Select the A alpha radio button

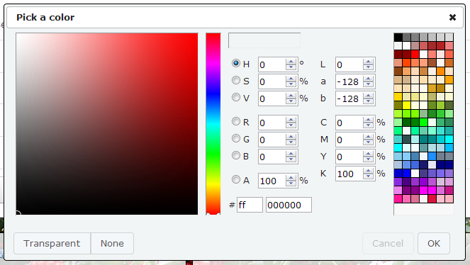click(x=236, y=179)
